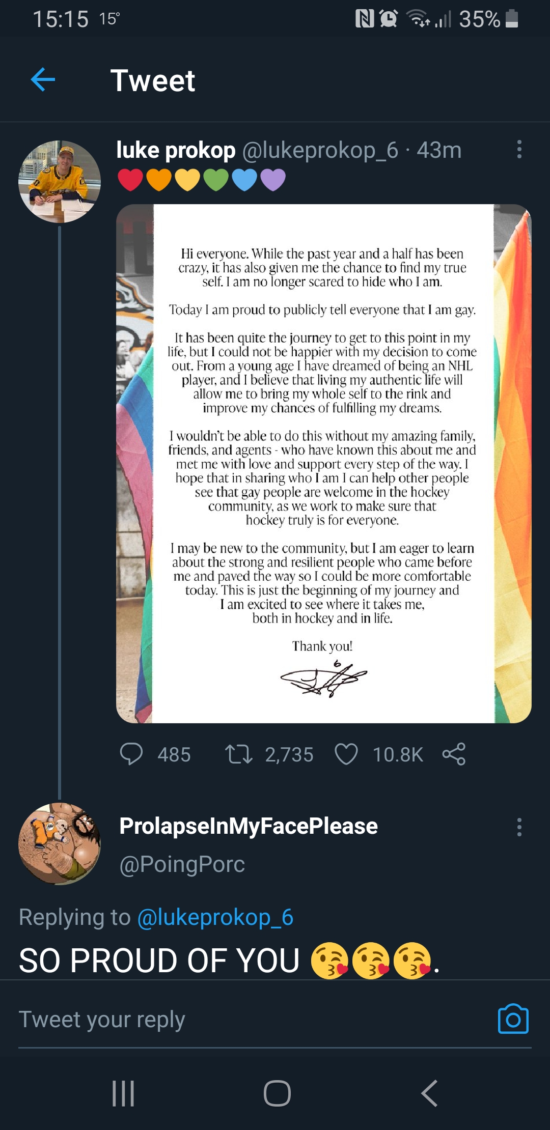
Task: Open ProlapseInMyFacePlease profile name
Action: pos(249,826)
